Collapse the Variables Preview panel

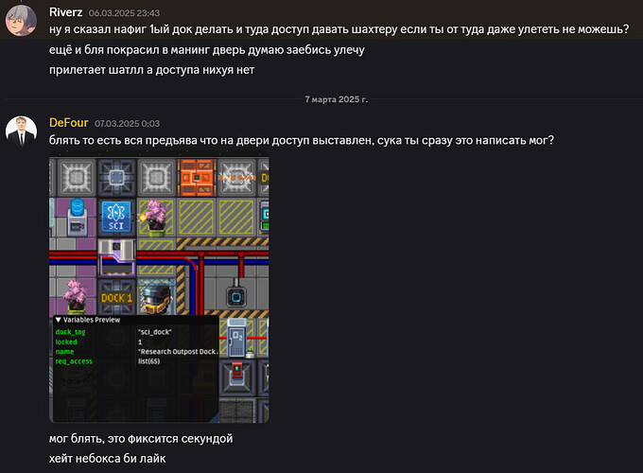[x=59, y=320]
